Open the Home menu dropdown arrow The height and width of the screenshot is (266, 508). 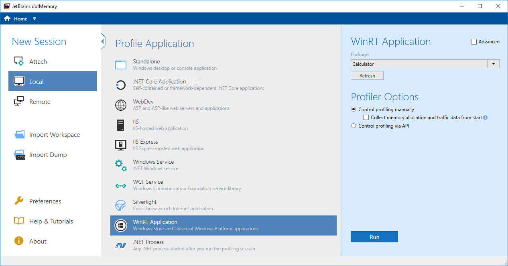click(35, 19)
